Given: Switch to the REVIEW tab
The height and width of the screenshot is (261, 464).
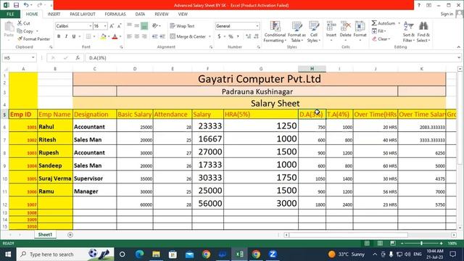Looking at the screenshot, I should coord(162,14).
